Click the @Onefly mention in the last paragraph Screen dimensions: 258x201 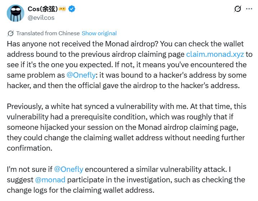coord(68,169)
